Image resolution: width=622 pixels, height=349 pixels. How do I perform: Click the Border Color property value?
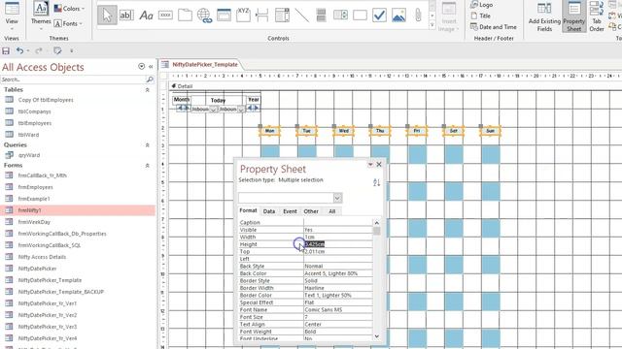tap(338, 295)
